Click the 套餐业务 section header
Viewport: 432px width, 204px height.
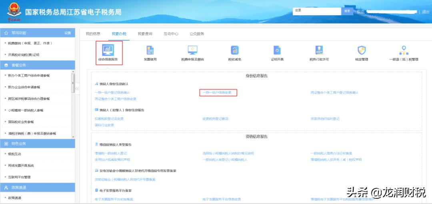click(38, 65)
